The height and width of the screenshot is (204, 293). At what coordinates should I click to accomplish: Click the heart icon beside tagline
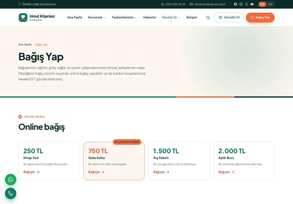(x=20, y=4)
